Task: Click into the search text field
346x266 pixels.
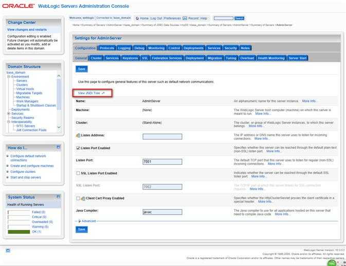Action: [224, 19]
